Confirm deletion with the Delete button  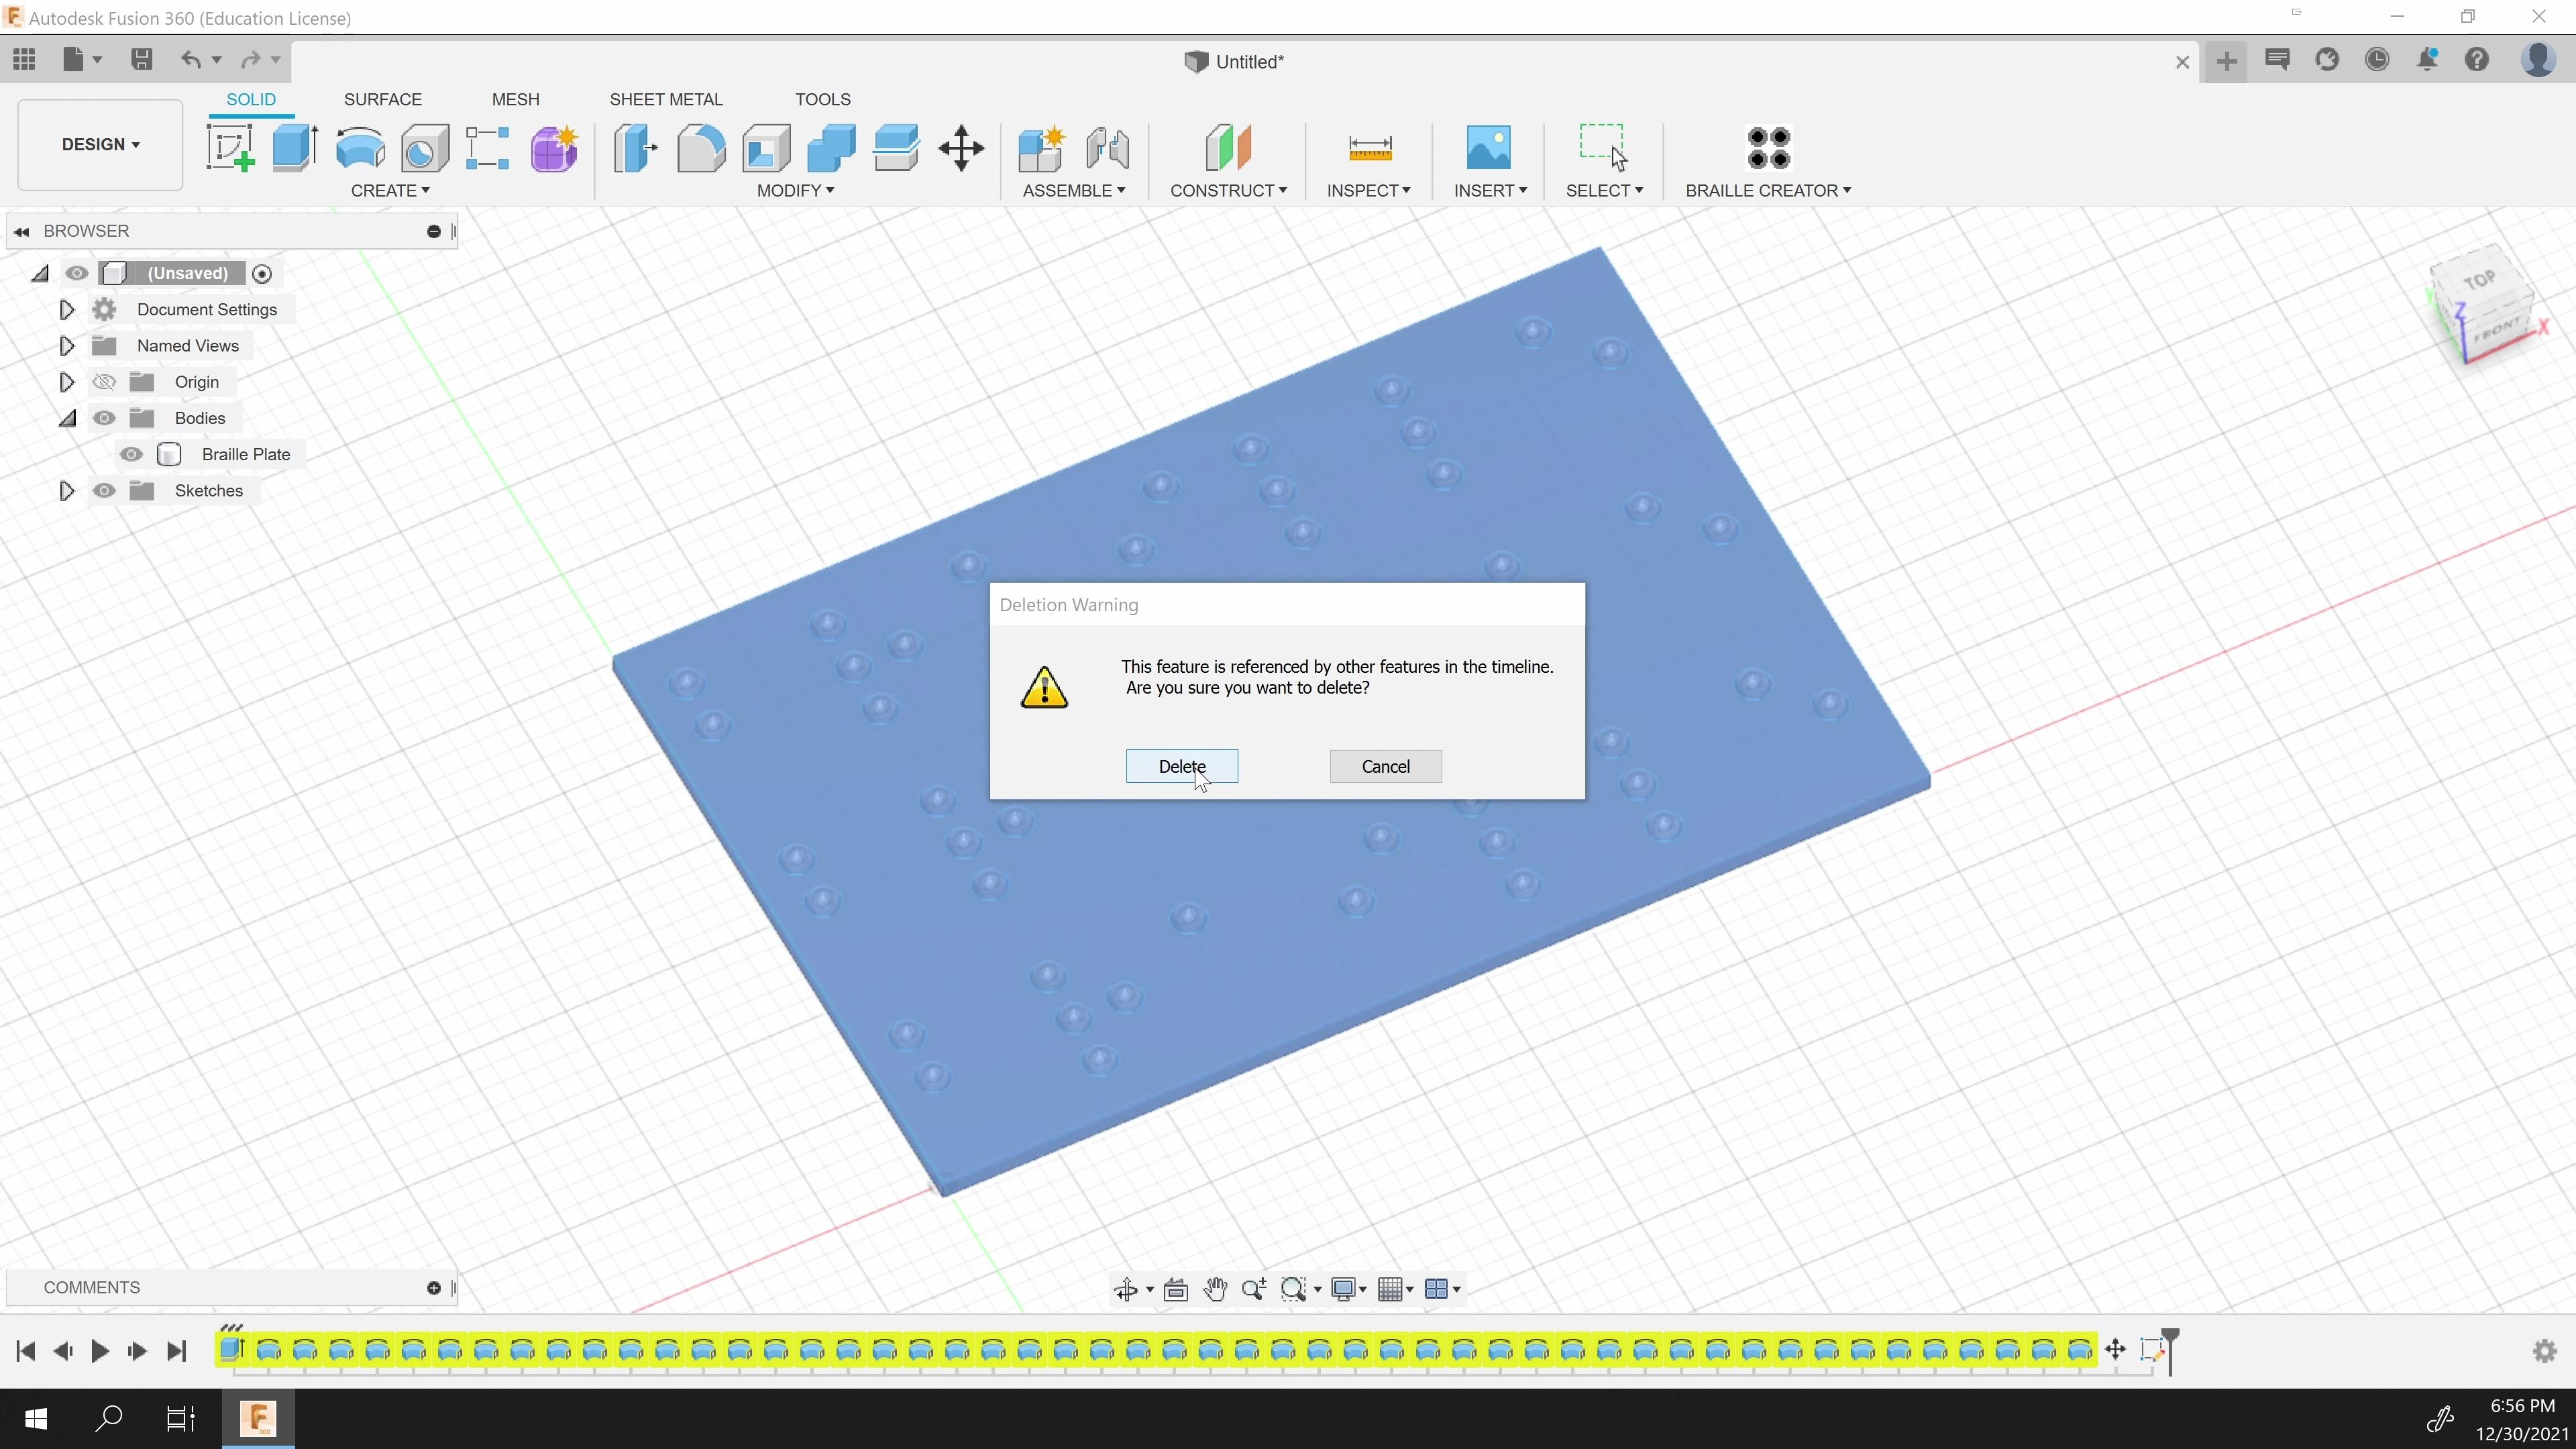click(x=1181, y=766)
